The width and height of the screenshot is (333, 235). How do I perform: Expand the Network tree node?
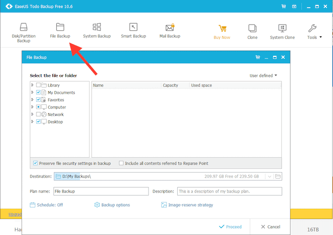[32, 114]
